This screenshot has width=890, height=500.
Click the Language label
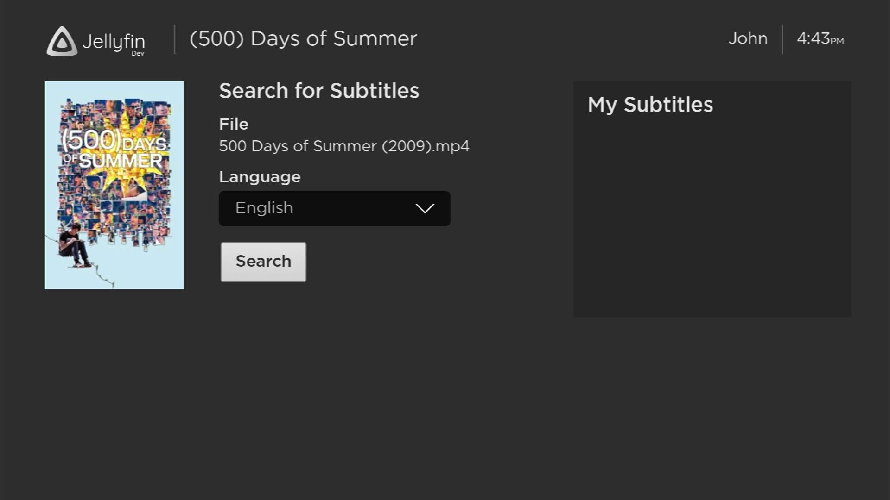260,177
